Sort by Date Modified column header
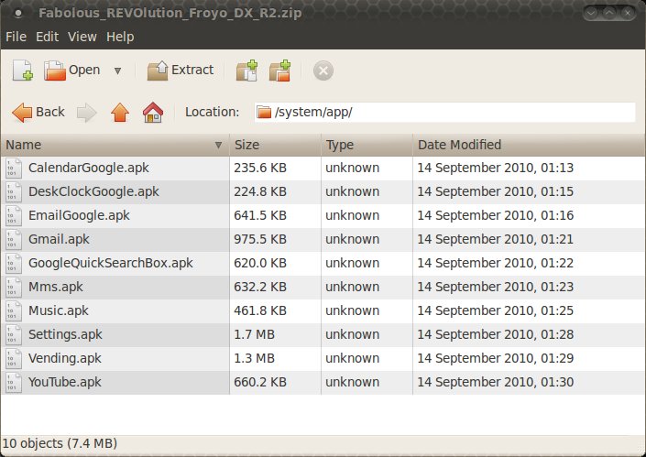646x457 pixels. click(x=529, y=145)
